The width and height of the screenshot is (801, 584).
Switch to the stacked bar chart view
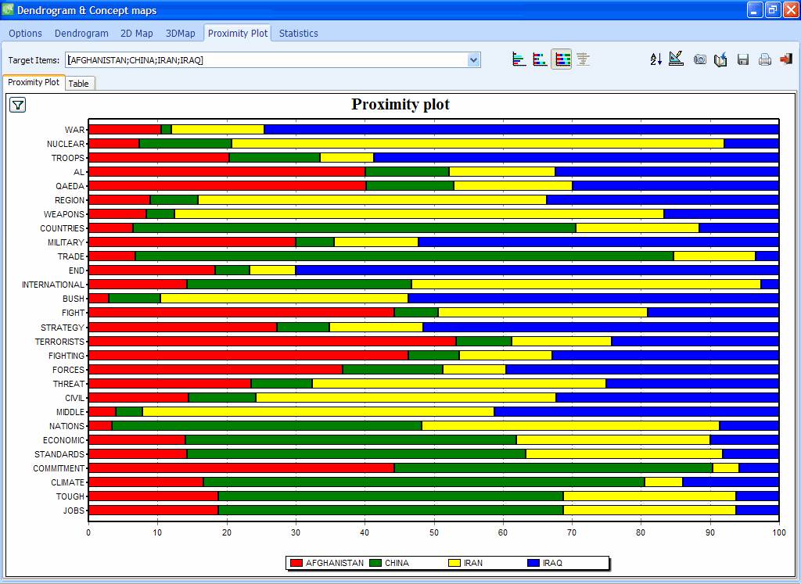540,59
